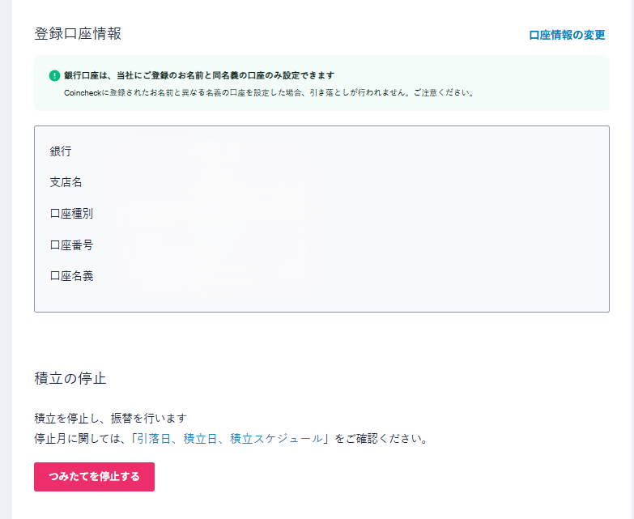Open the 口座情報の変更 link
This screenshot has width=634, height=519.
[567, 35]
